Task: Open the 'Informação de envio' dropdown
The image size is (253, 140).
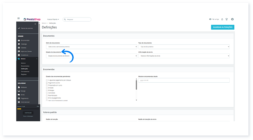Action: [184, 56]
